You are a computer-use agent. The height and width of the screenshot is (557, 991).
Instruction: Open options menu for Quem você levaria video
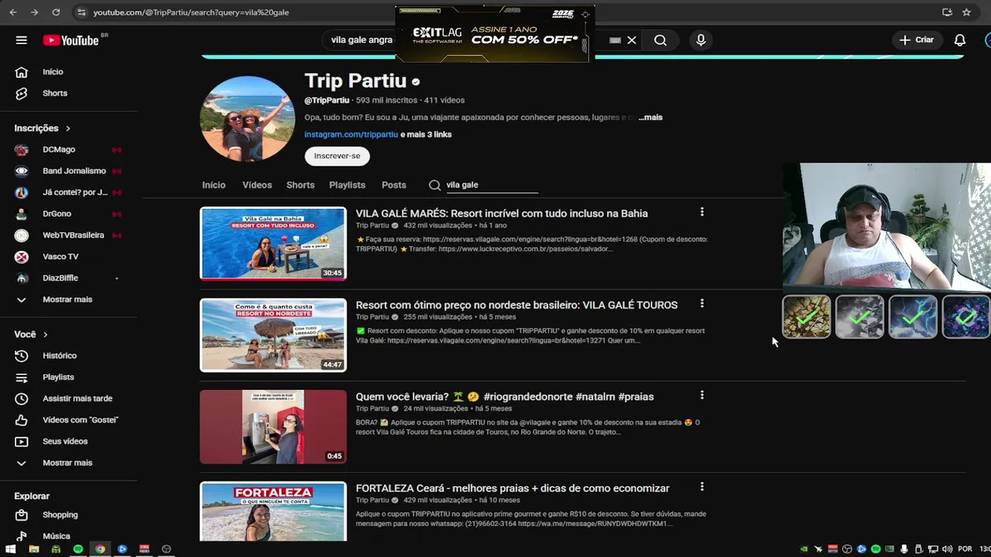pyautogui.click(x=701, y=395)
